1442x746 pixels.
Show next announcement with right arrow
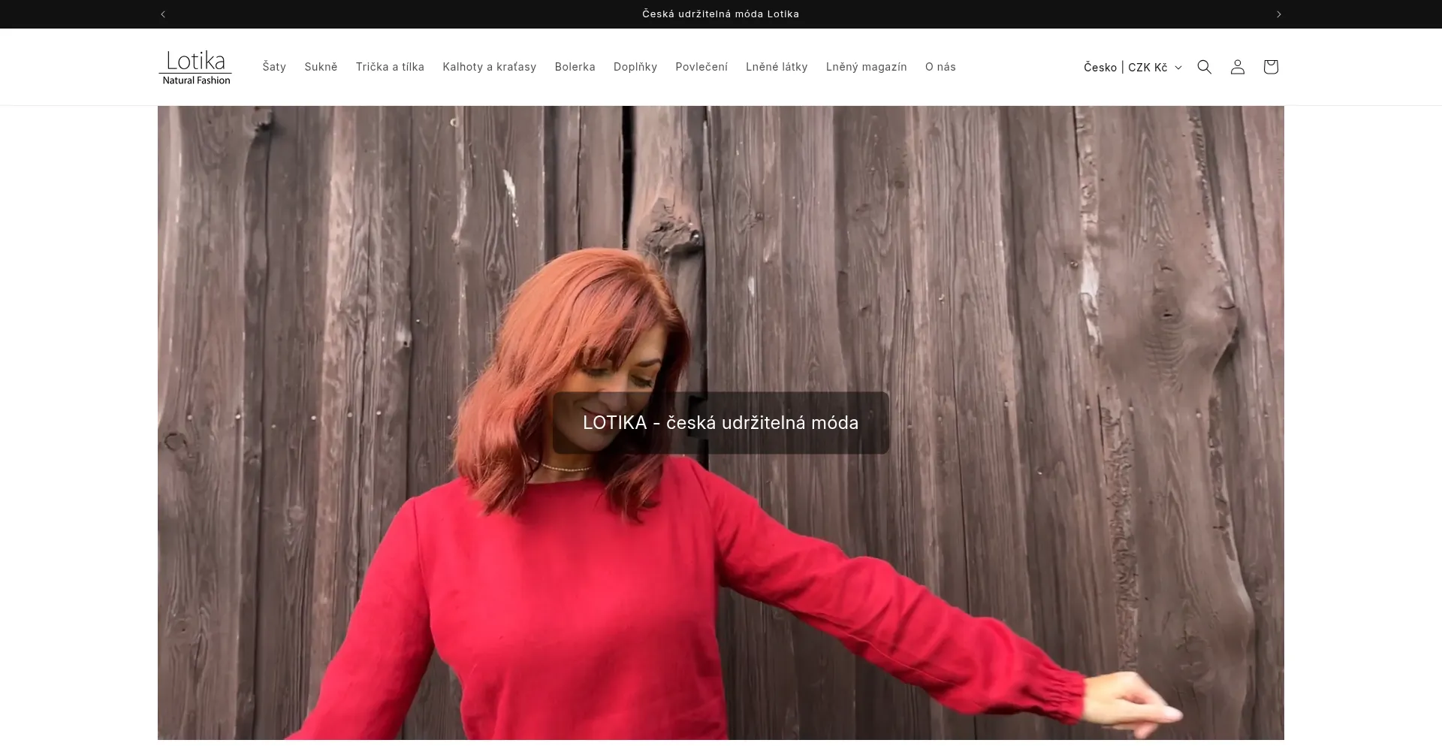[x=1278, y=14]
